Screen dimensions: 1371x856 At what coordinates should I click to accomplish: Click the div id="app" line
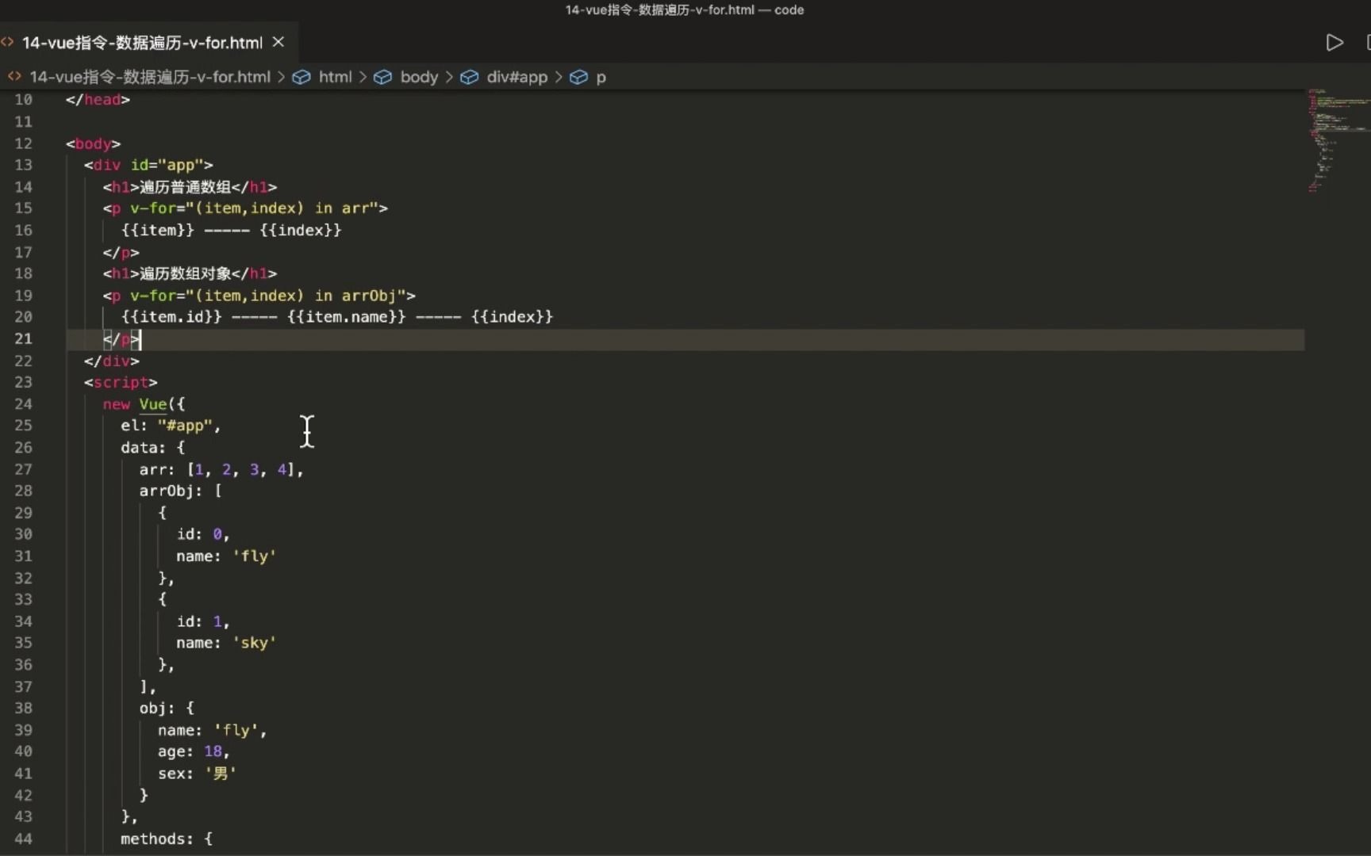(148, 165)
